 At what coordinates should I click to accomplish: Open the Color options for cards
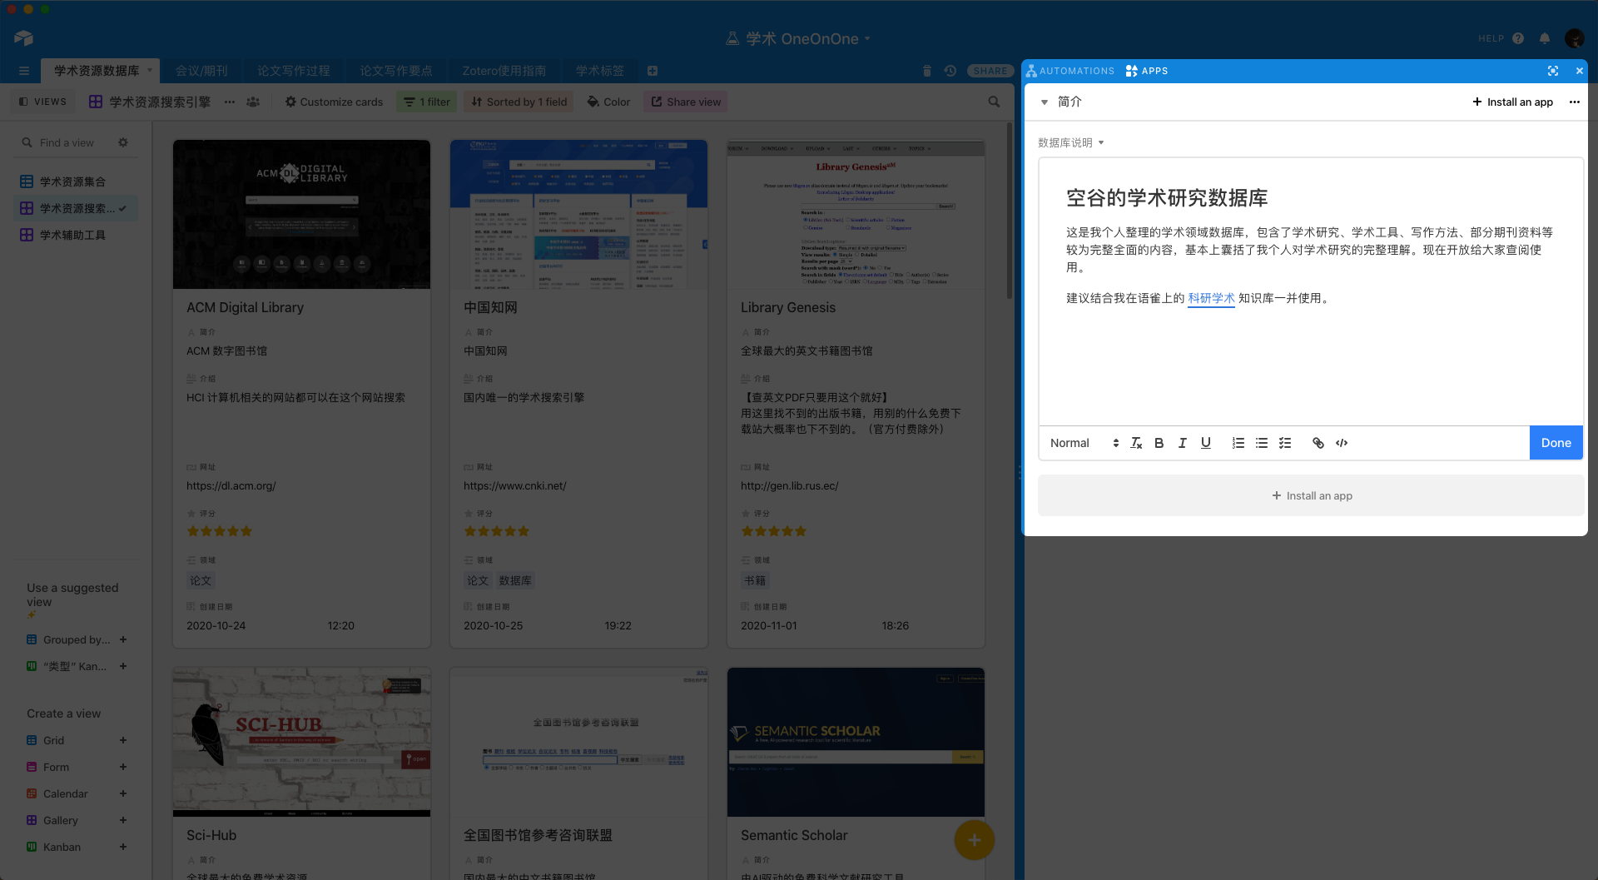(x=608, y=102)
